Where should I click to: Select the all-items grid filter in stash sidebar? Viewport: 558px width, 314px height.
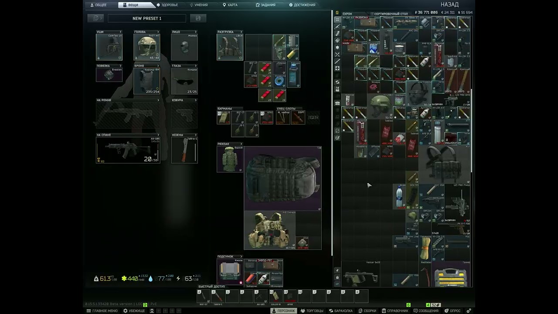click(337, 20)
